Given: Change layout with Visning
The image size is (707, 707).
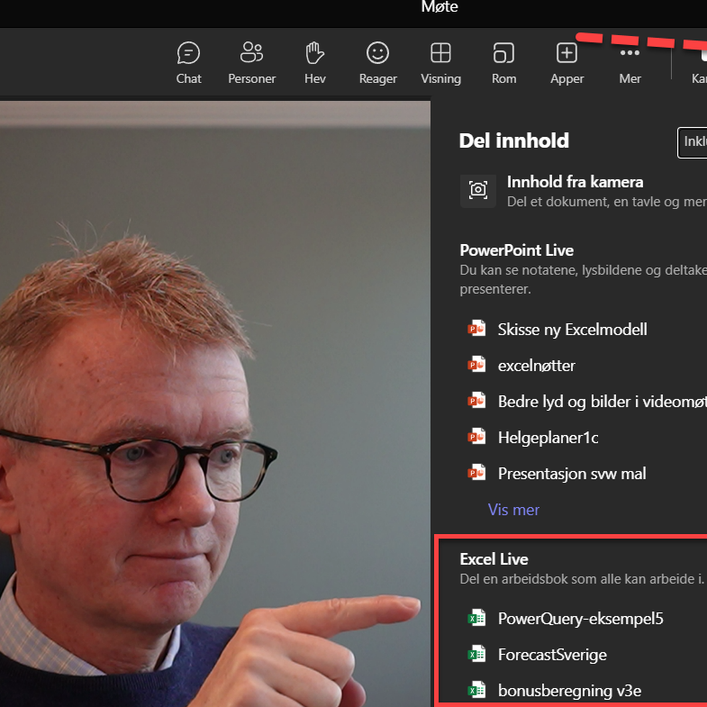Looking at the screenshot, I should tap(440, 63).
